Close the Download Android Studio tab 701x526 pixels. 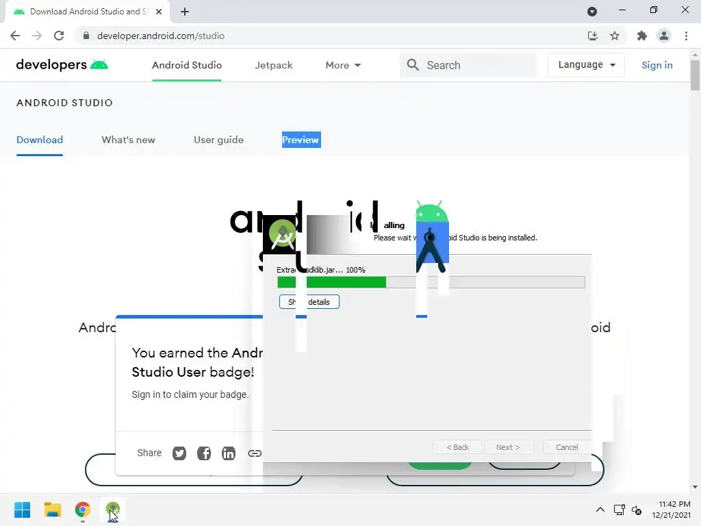(159, 12)
